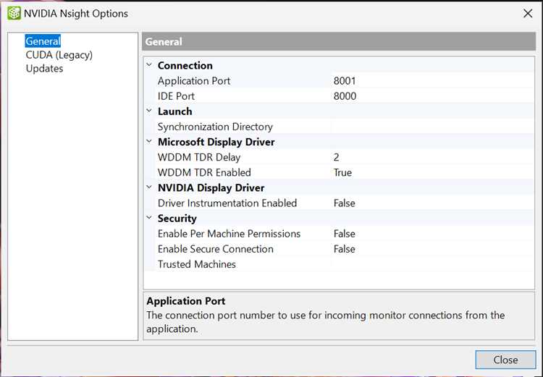Collapse the Microsoft Display Driver section
This screenshot has height=377, width=543.
click(149, 142)
